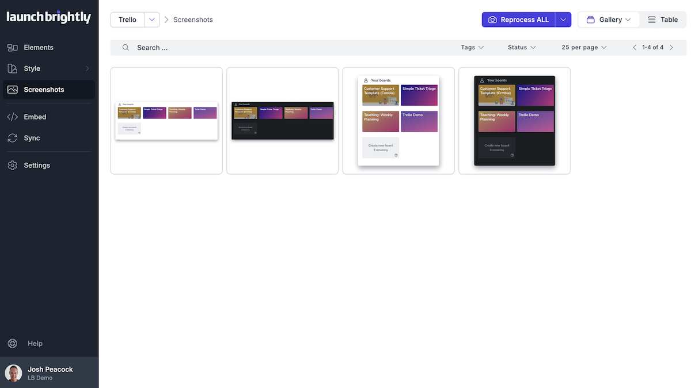Change the 25 per page setting
This screenshot has width=691, height=388.
(584, 48)
